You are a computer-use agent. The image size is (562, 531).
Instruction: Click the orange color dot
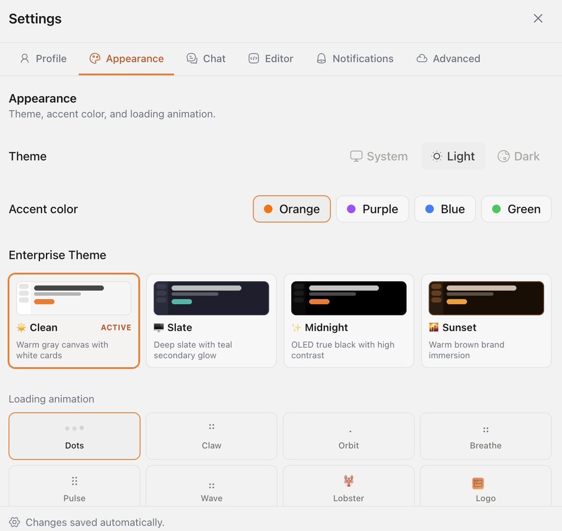(268, 209)
